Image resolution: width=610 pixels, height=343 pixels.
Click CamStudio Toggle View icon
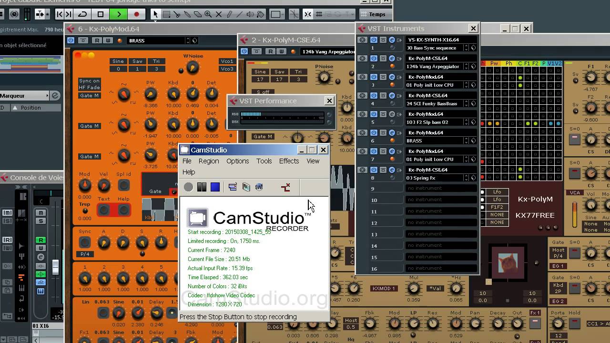[233, 187]
